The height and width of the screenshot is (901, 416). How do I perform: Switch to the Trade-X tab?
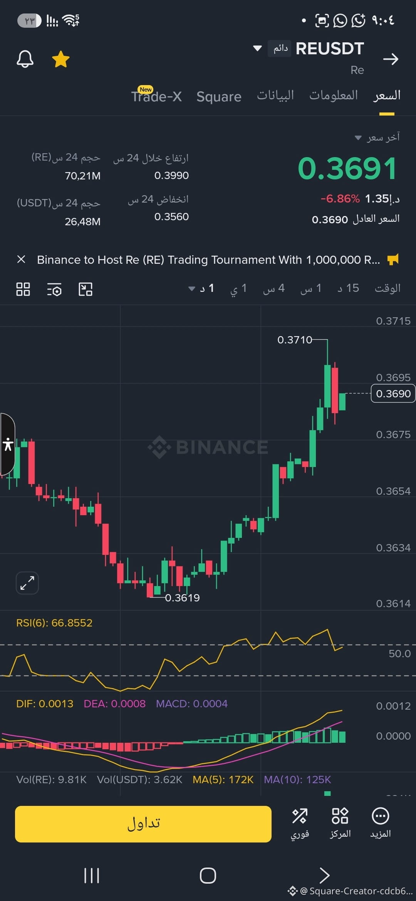tap(156, 96)
